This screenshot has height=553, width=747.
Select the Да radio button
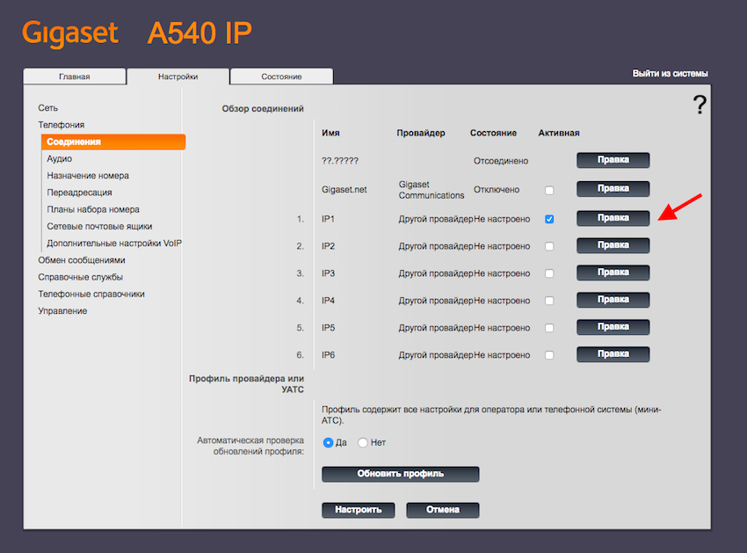click(329, 442)
